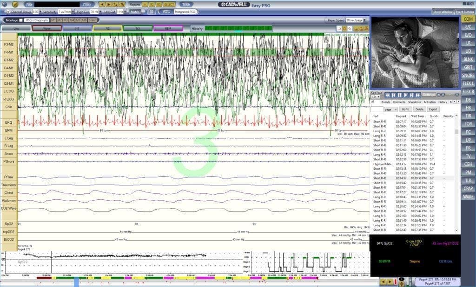Screen dimensions: 476x287
Task: Rewind the patient video
Action: tap(388, 95)
